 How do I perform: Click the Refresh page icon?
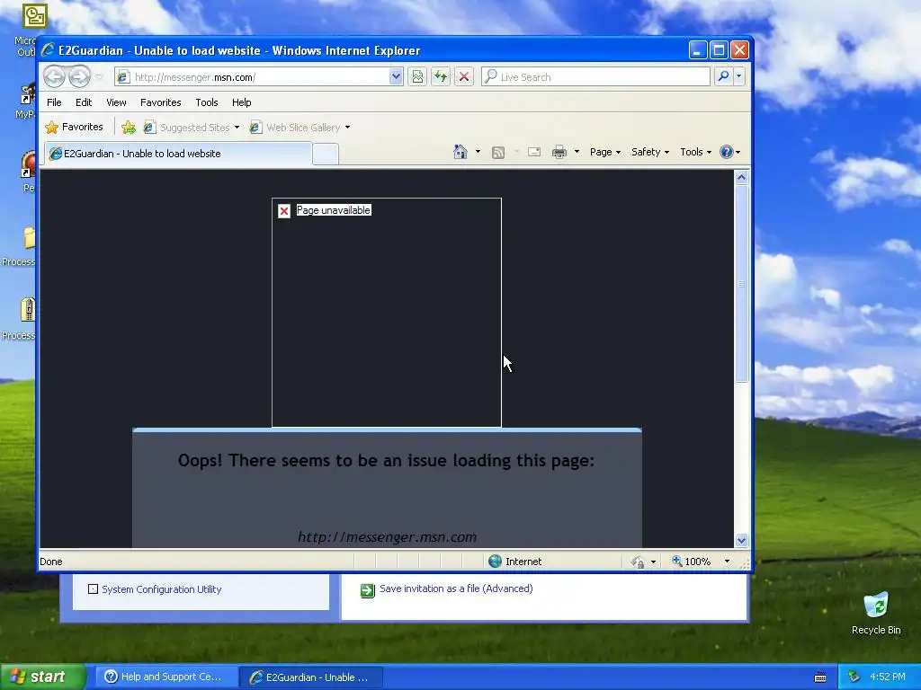click(x=441, y=77)
